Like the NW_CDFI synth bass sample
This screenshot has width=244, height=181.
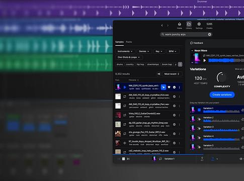[x=169, y=87]
